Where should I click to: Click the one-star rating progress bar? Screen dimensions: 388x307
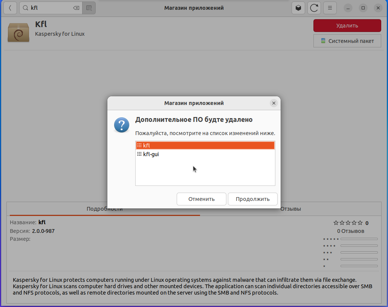[x=359, y=266]
